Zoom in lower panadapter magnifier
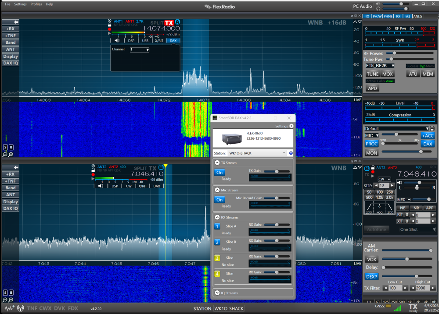Viewport: 439px width, 314px height. coord(11,300)
